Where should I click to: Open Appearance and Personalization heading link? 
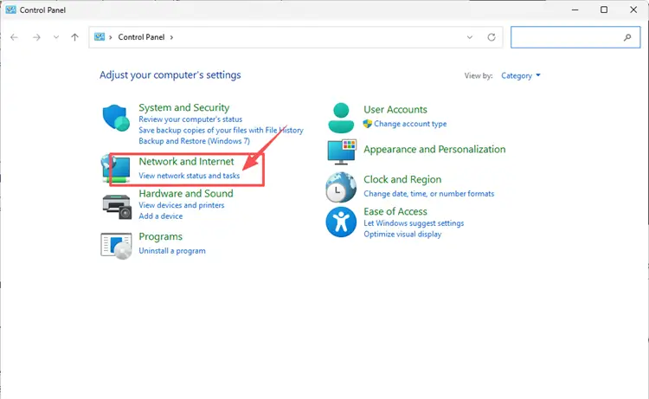pos(434,150)
